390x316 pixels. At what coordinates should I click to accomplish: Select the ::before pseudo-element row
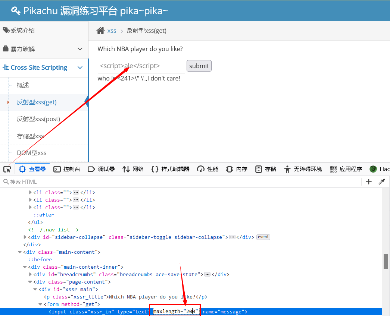pyautogui.click(x=40, y=259)
